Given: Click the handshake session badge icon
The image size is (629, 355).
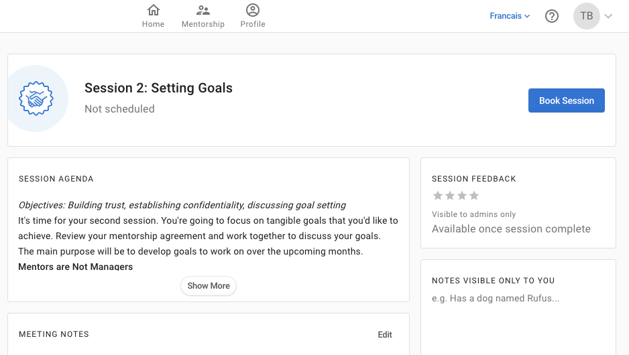Looking at the screenshot, I should 37,98.
